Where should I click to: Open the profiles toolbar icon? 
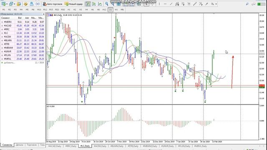point(11,4)
